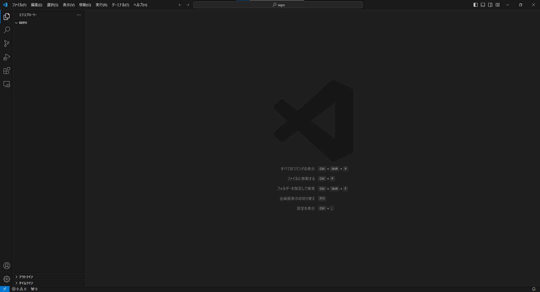Open the Manage gear icon
Screen dimensions: 540x292
coord(7,279)
